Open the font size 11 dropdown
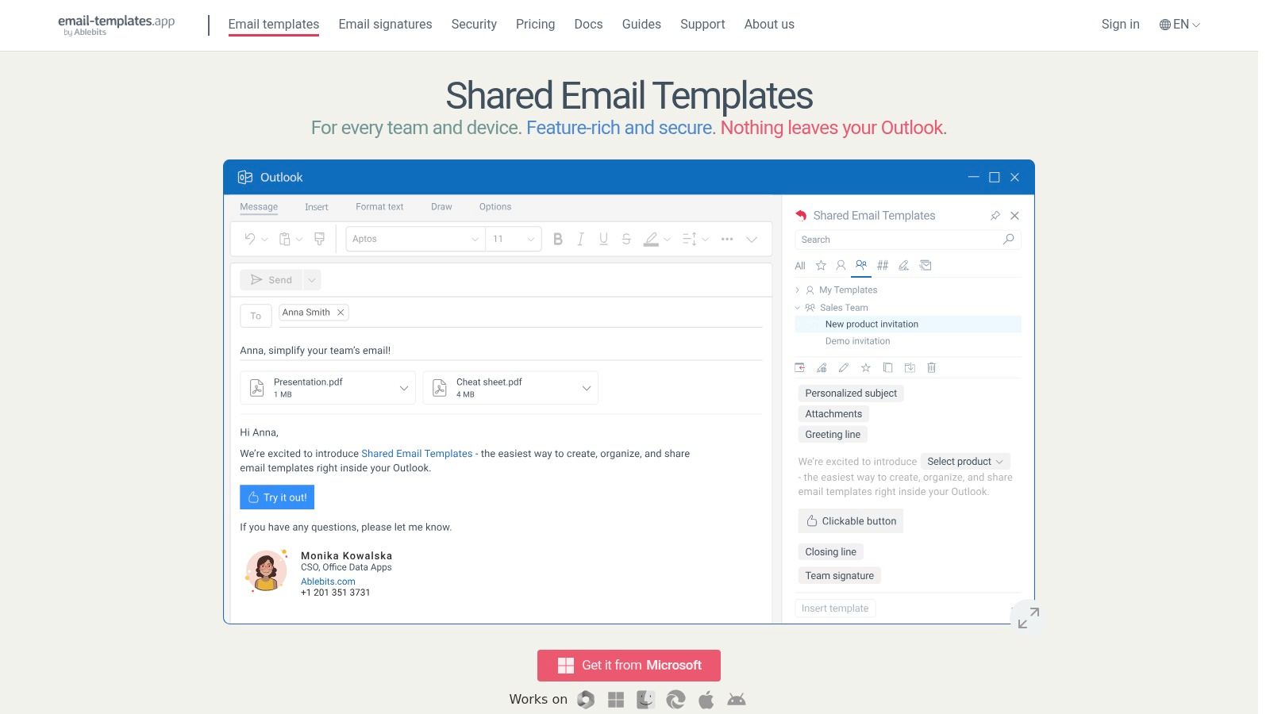Image resolution: width=1270 pixels, height=714 pixels. pyautogui.click(x=514, y=239)
